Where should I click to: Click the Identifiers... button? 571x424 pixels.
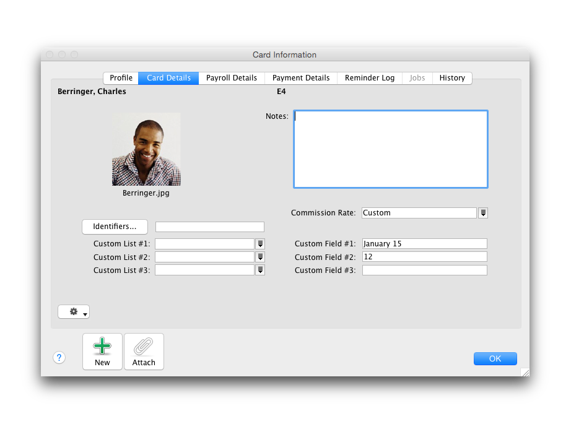click(x=115, y=227)
